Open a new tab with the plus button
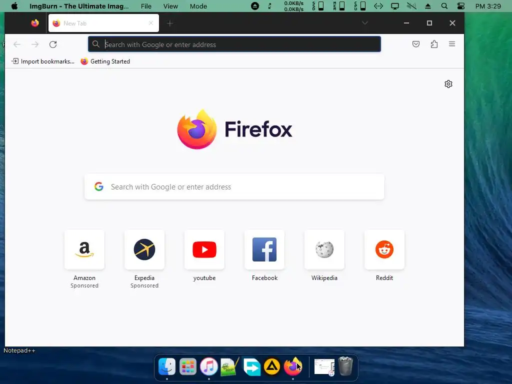Image resolution: width=512 pixels, height=384 pixels. [170, 23]
